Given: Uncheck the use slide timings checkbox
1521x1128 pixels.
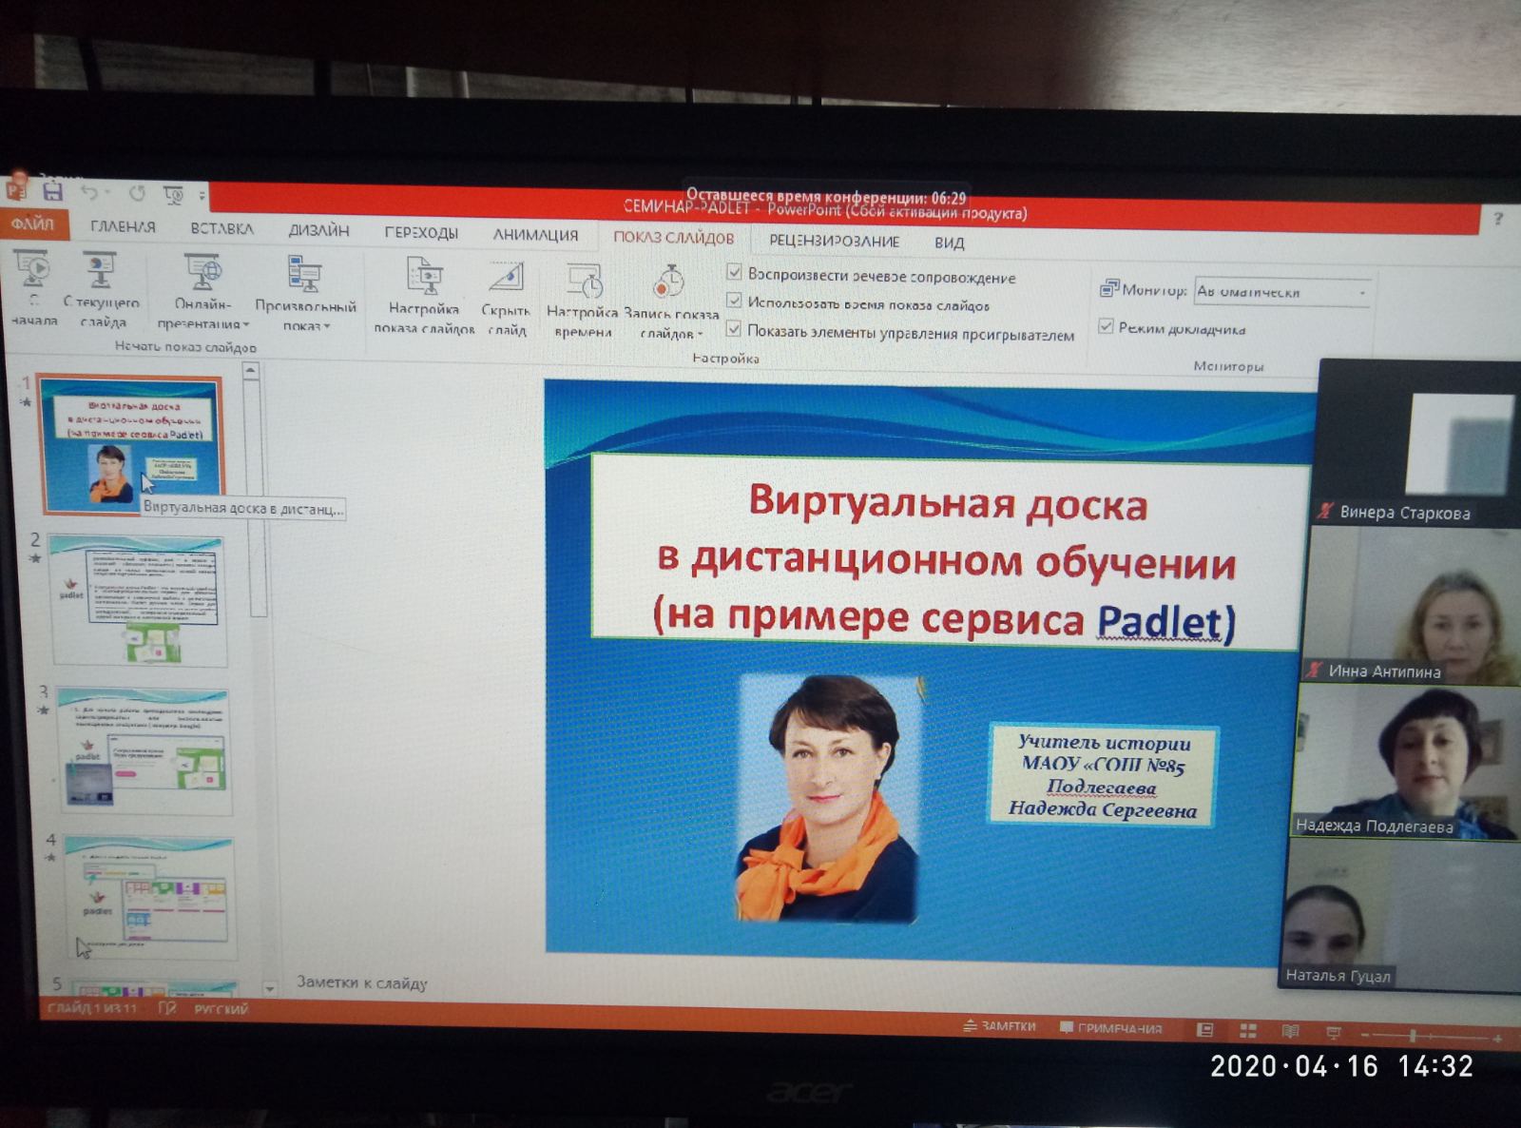Looking at the screenshot, I should click(734, 301).
